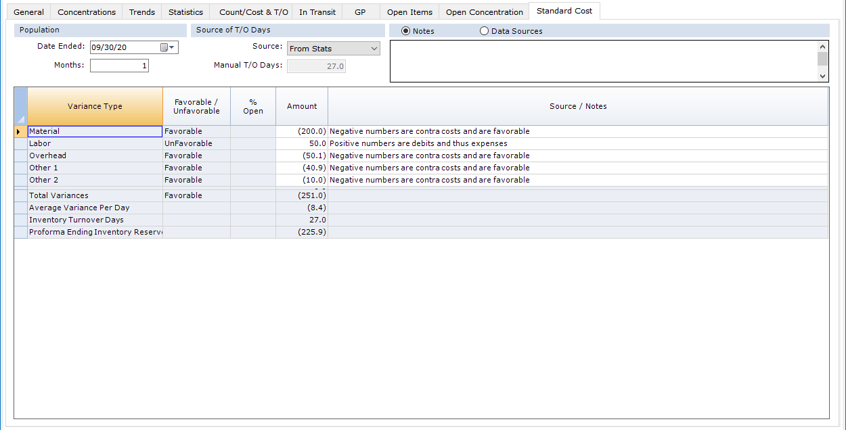The image size is (846, 430).
Task: Switch to the GP tab
Action: click(361, 11)
